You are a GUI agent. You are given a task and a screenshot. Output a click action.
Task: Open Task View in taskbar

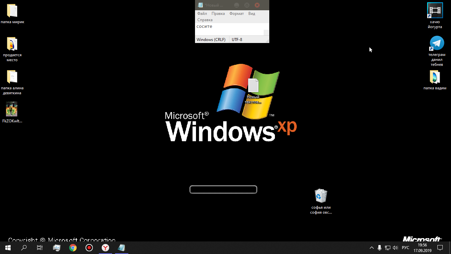[x=40, y=247]
